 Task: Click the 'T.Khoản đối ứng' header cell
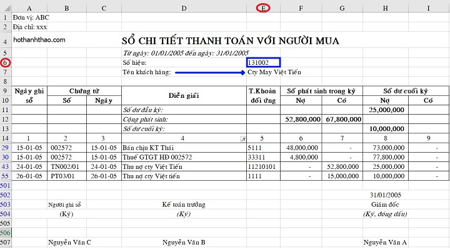(x=263, y=95)
